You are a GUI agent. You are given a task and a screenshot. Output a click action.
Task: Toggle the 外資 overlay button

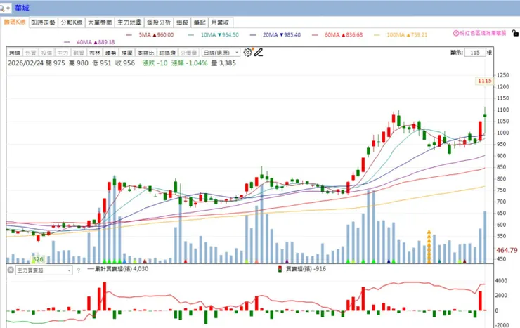[x=30, y=53]
